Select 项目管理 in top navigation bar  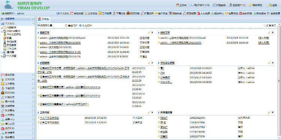[189, 13]
